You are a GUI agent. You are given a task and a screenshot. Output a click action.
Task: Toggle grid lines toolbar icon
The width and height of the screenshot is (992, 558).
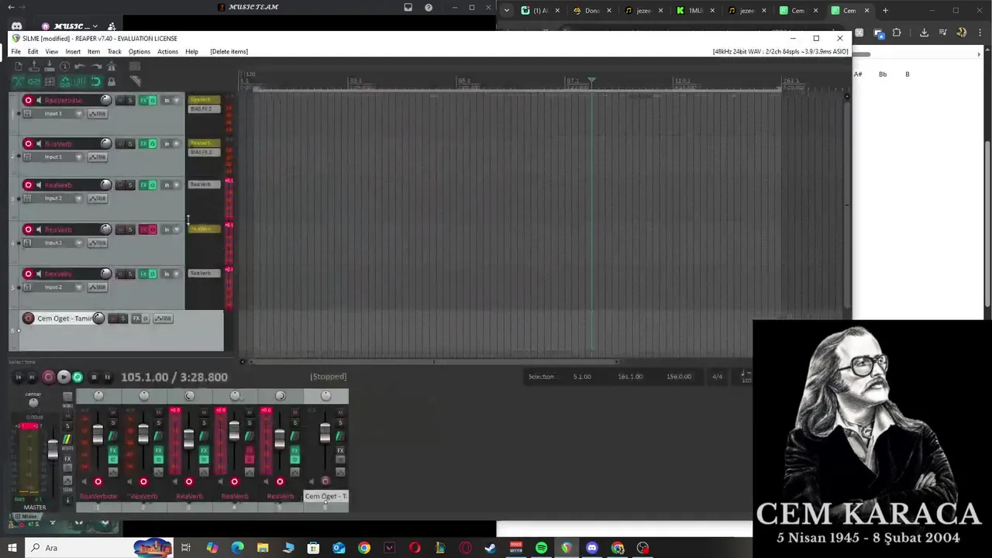[80, 81]
